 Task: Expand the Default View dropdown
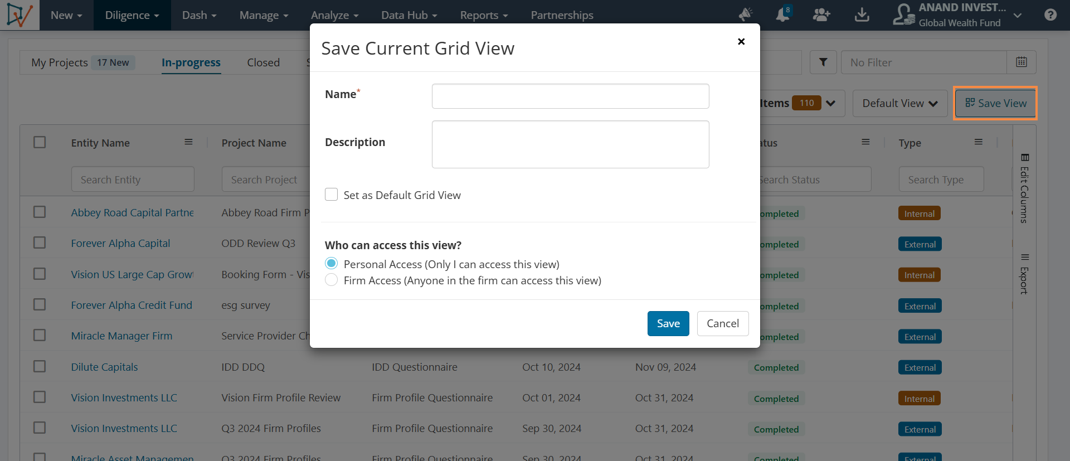[900, 103]
